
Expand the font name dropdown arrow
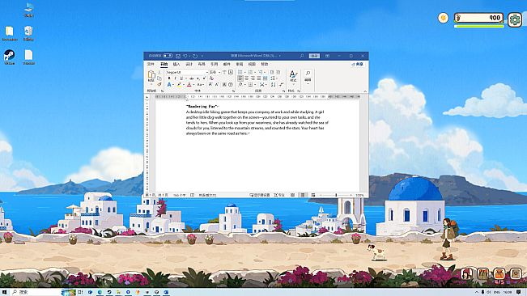(x=207, y=72)
